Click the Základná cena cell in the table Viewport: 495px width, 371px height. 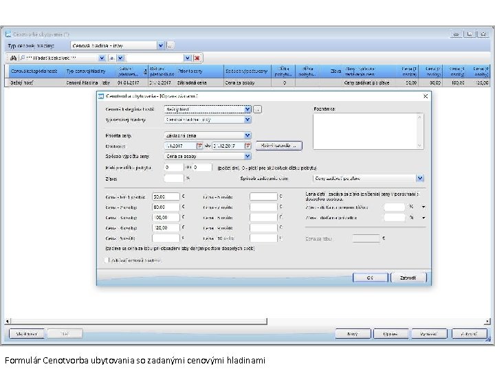pyautogui.click(x=199, y=82)
